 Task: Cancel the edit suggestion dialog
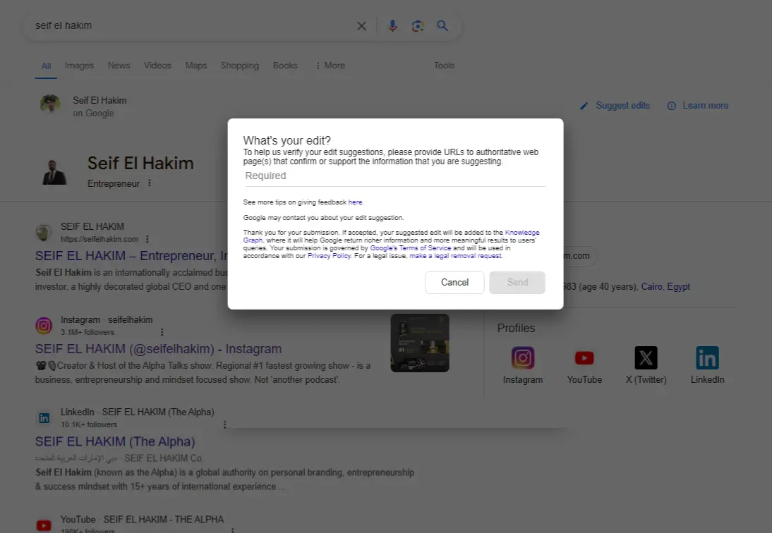[454, 282]
